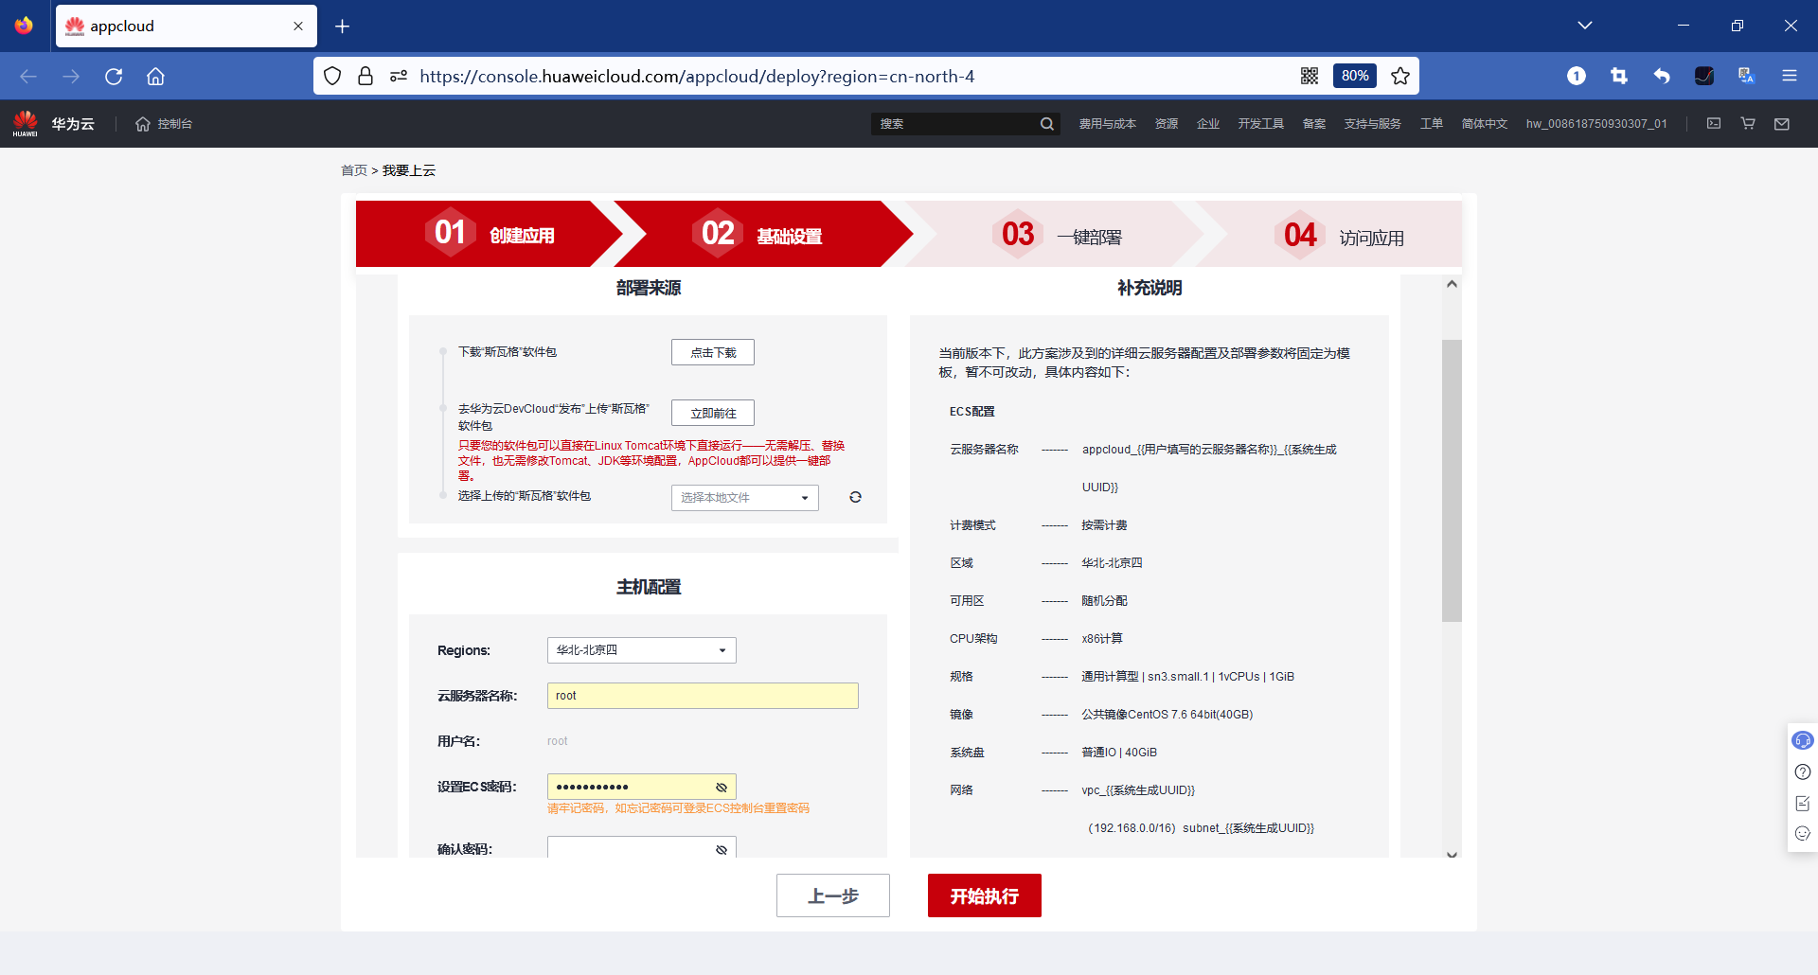Select the 工单 menu item
Screen dimensions: 1818x975
click(1433, 123)
